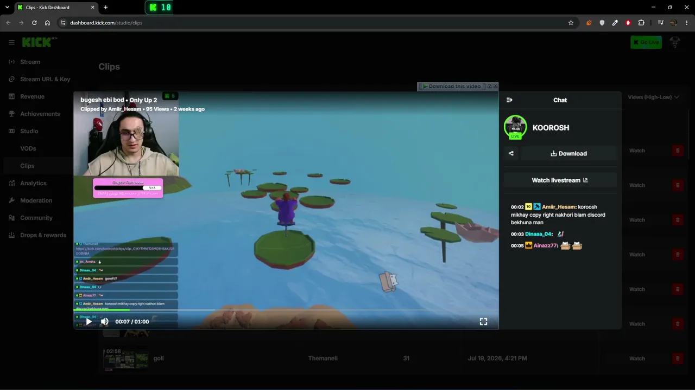The image size is (695, 390).
Task: Open the Chrome profile avatar
Action: (673, 23)
